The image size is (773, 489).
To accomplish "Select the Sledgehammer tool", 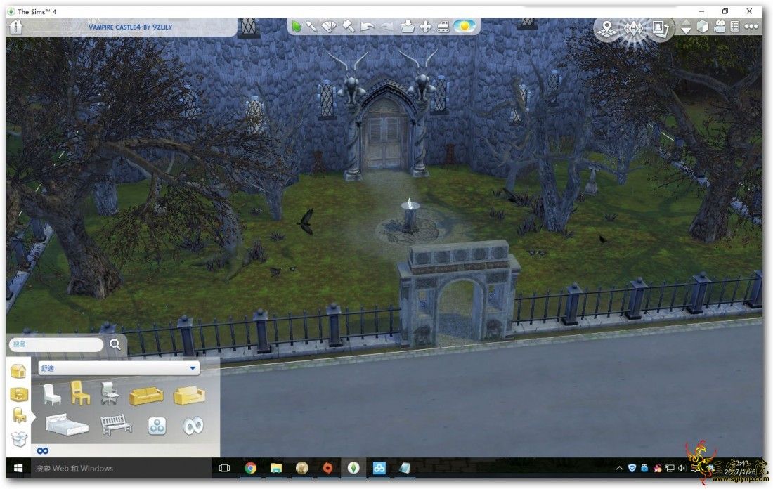I will point(349,26).
